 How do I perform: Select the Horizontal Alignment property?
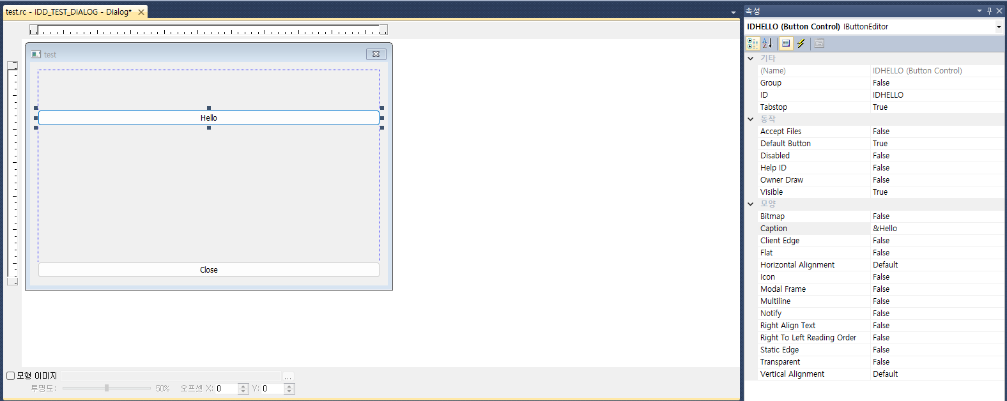click(880, 265)
